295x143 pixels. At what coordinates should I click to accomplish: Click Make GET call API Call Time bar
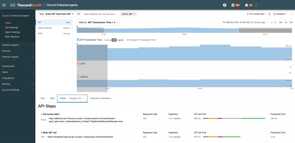[222, 137]
